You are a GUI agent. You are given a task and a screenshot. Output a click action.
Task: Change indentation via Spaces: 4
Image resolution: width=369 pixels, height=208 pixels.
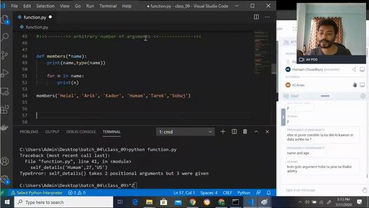click(x=209, y=192)
